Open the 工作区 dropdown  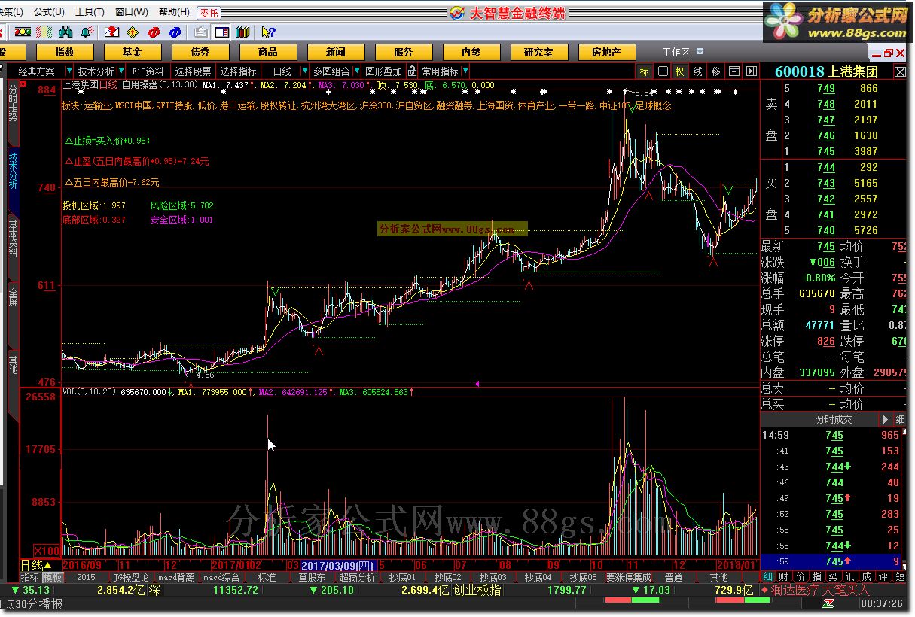point(700,52)
